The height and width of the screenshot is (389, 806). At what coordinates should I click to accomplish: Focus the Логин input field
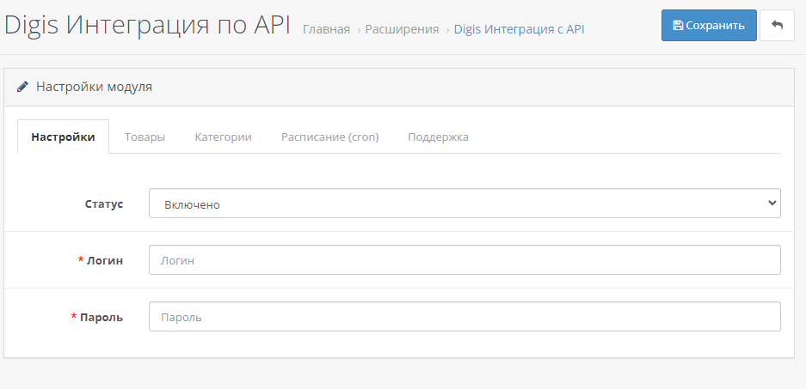pos(465,259)
